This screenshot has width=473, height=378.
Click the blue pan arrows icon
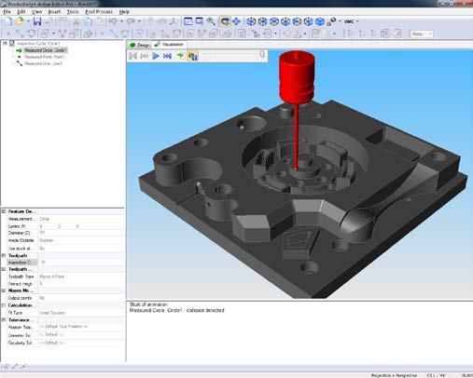tap(236, 21)
